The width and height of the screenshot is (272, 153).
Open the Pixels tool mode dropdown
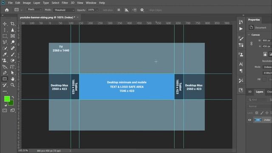point(34,9)
